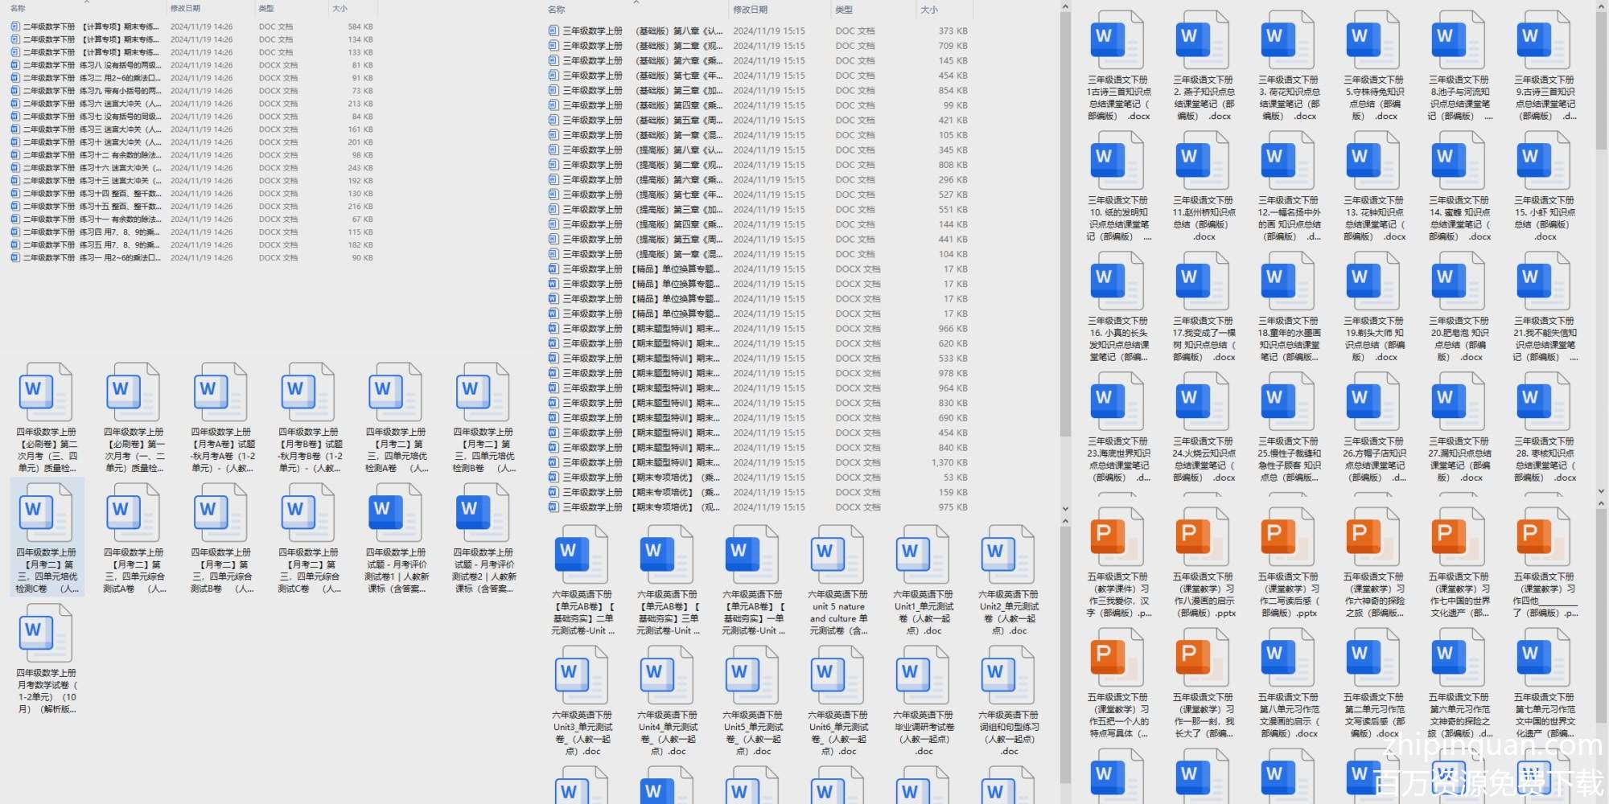Sort middle file list by 名称 column
This screenshot has width=1609, height=804.
(557, 10)
